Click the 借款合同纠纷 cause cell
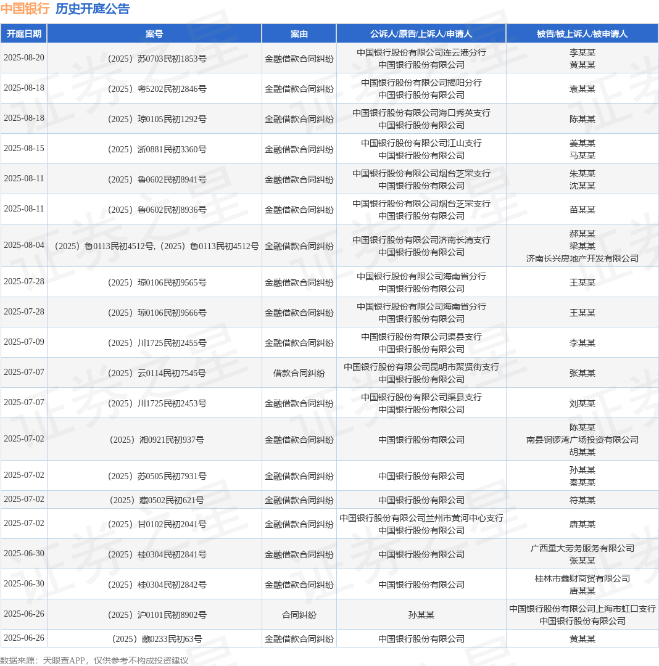Viewport: 659px width, 666px height. (x=299, y=373)
